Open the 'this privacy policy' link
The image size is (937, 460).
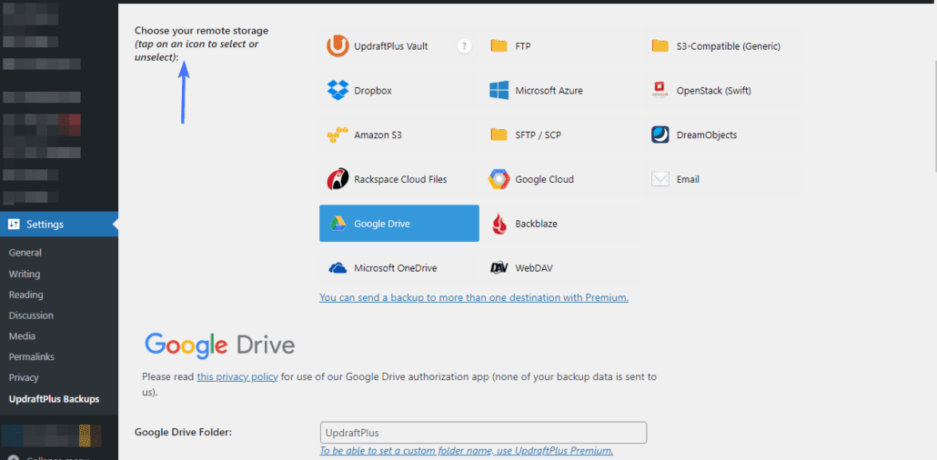coord(237,376)
